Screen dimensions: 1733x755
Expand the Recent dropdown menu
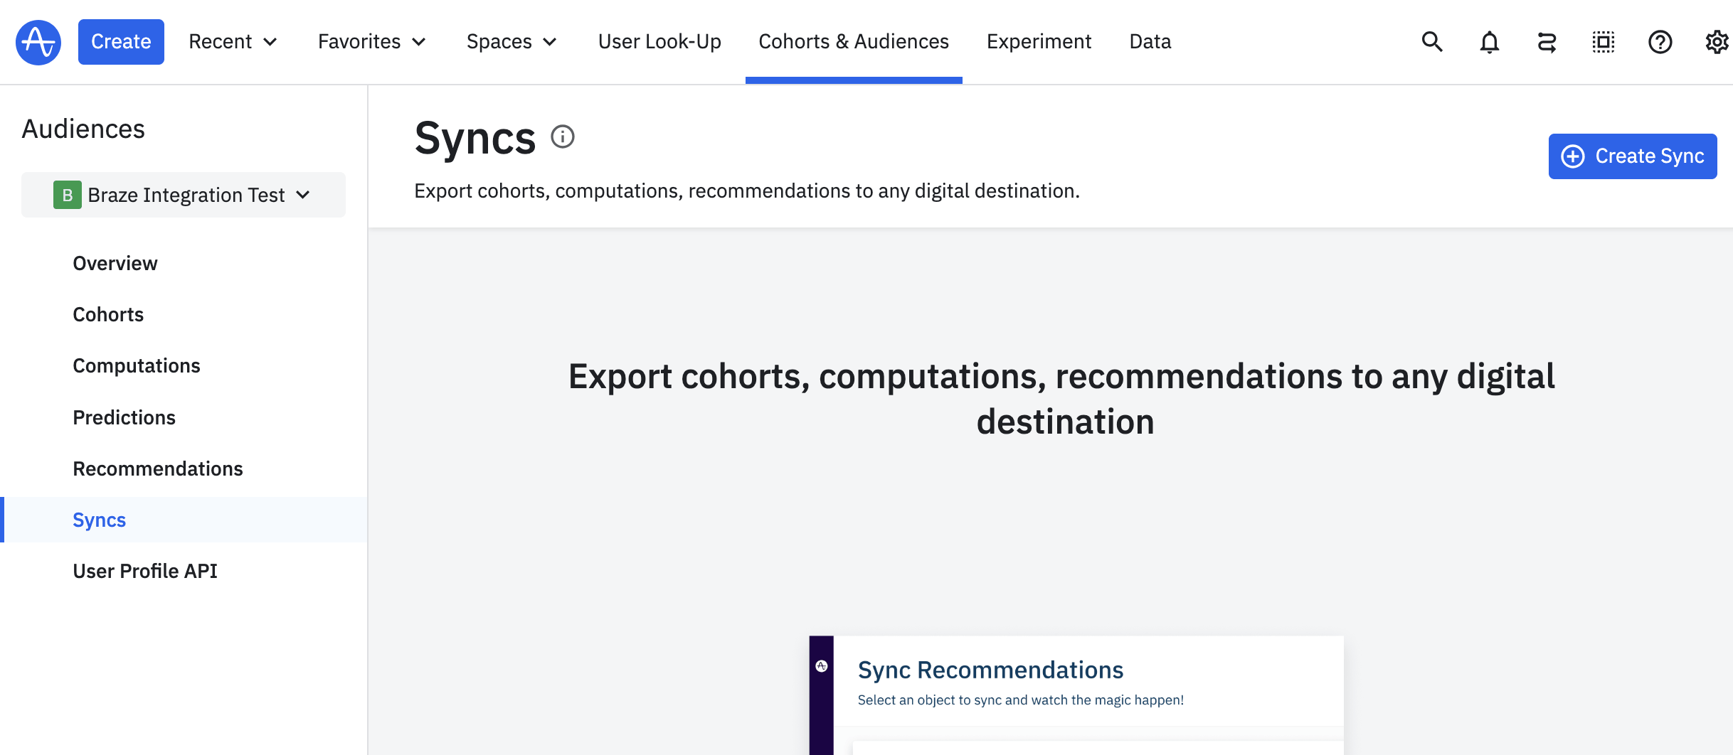233,42
